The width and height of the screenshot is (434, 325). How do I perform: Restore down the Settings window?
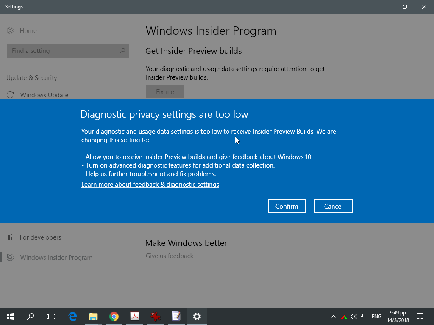[405, 7]
